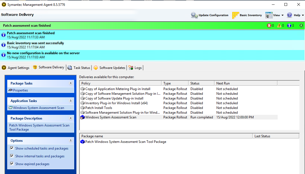Click the blue information count icon
The width and height of the screenshot is (305, 174).
tap(289, 26)
